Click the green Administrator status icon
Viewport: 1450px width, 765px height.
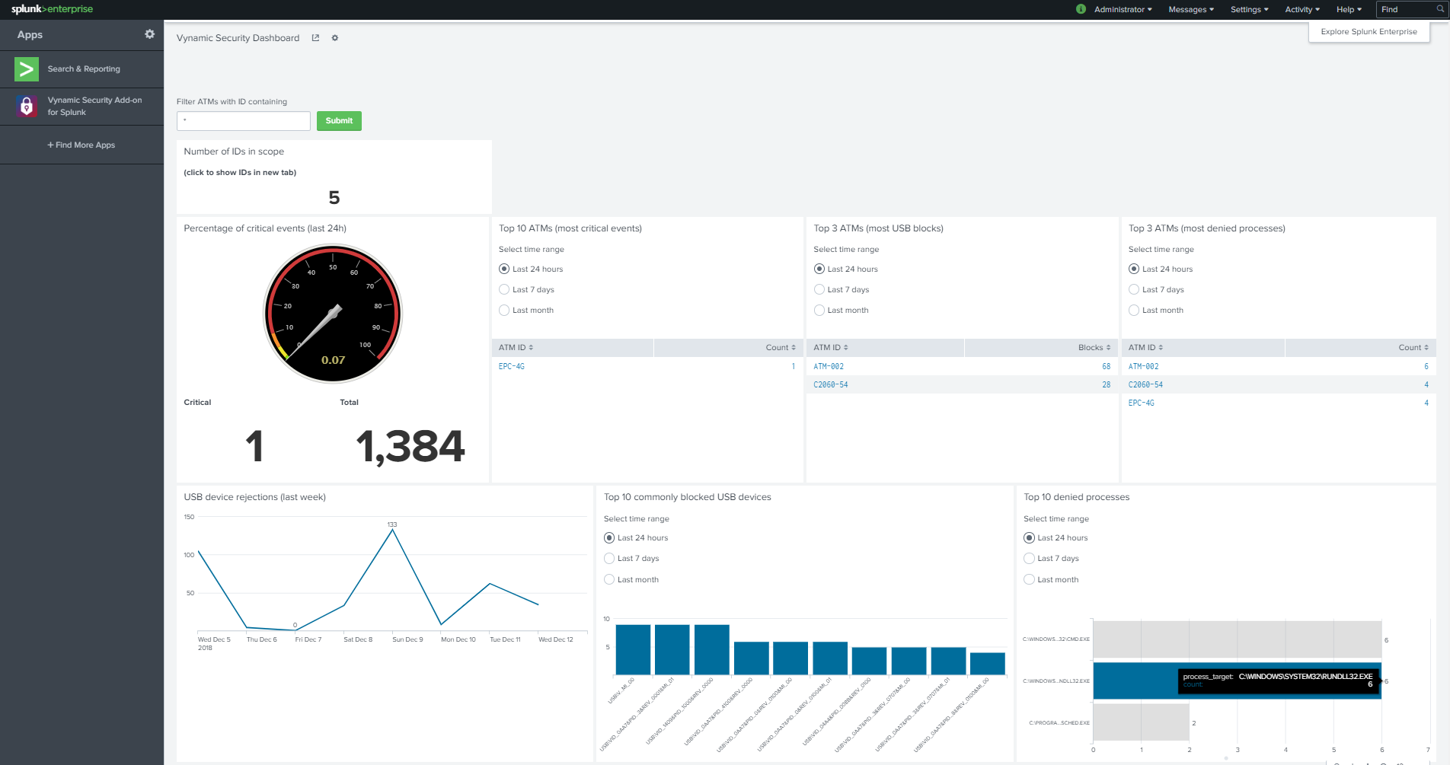[x=1081, y=9]
